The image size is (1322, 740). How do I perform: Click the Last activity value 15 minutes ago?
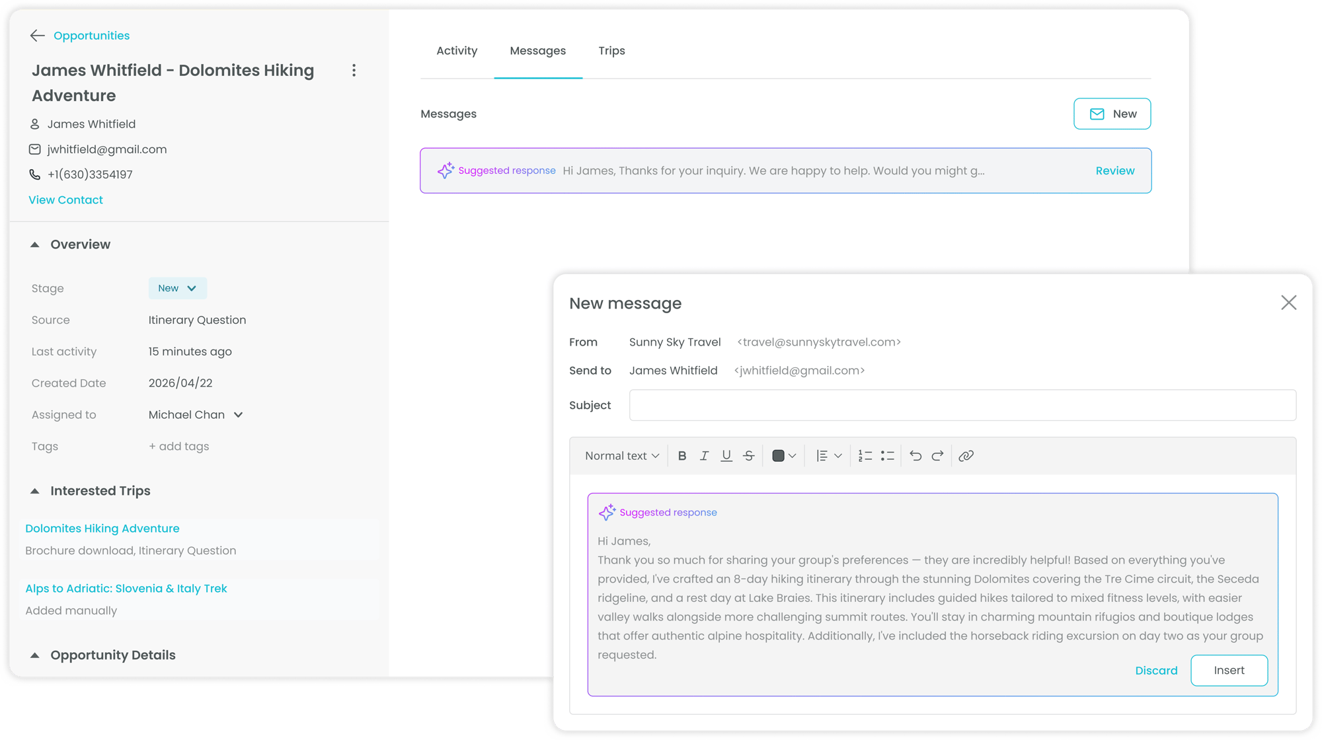190,351
